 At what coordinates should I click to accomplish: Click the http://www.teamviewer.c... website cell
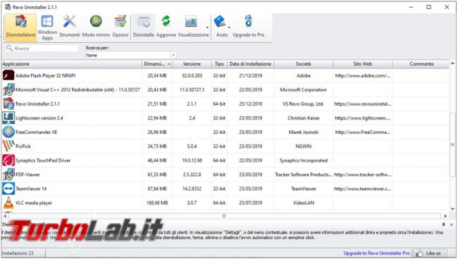362,189
